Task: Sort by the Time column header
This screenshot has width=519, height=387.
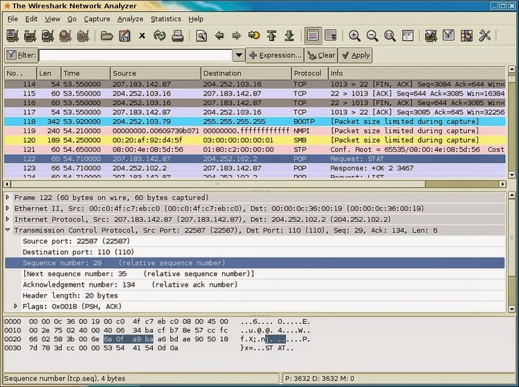Action: [x=86, y=73]
